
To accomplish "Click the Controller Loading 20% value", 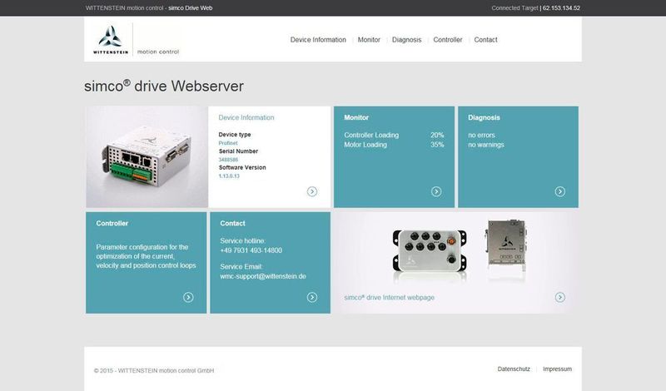I will (437, 135).
